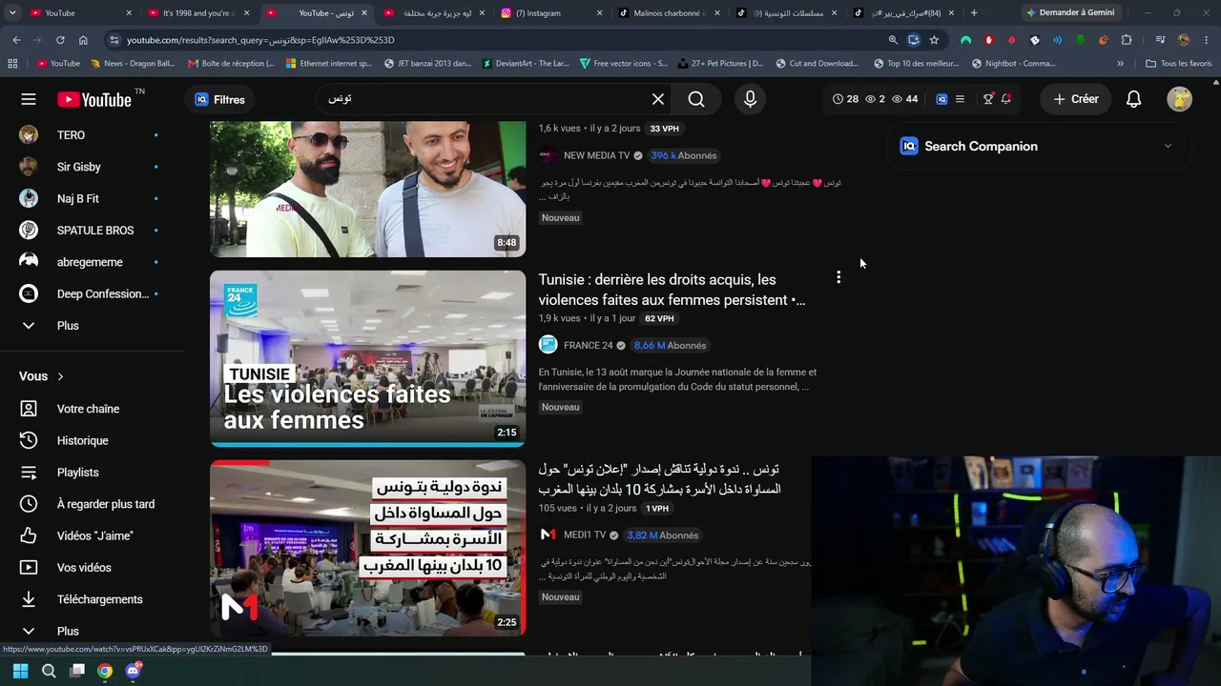Open the NEW MEDIA TV channel link

(x=597, y=155)
